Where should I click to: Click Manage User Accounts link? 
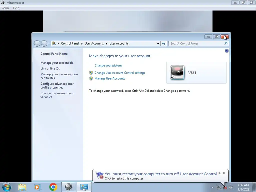[x=110, y=78]
